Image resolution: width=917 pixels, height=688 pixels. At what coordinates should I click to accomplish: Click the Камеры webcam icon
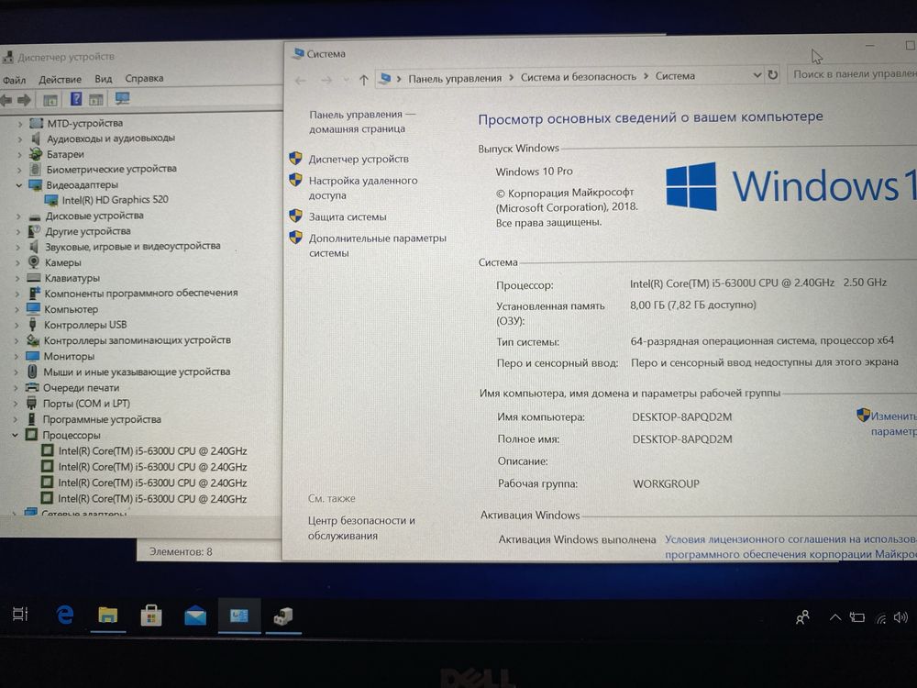pos(34,262)
